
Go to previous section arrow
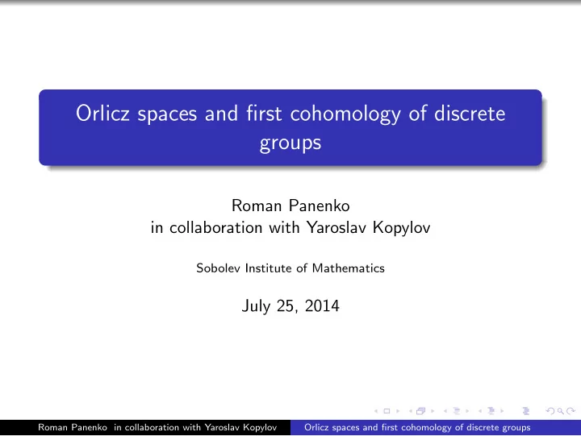tap(480, 411)
